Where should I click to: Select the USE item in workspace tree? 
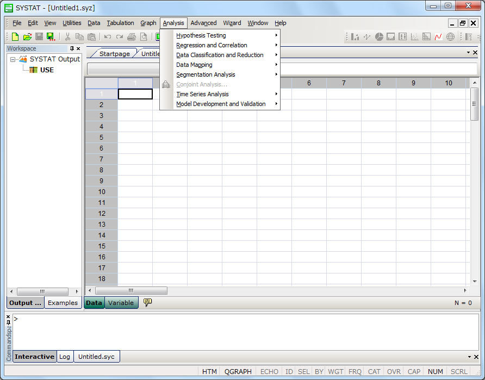[47, 70]
